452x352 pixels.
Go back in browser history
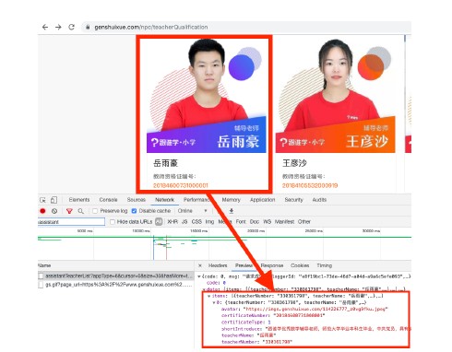45,27
